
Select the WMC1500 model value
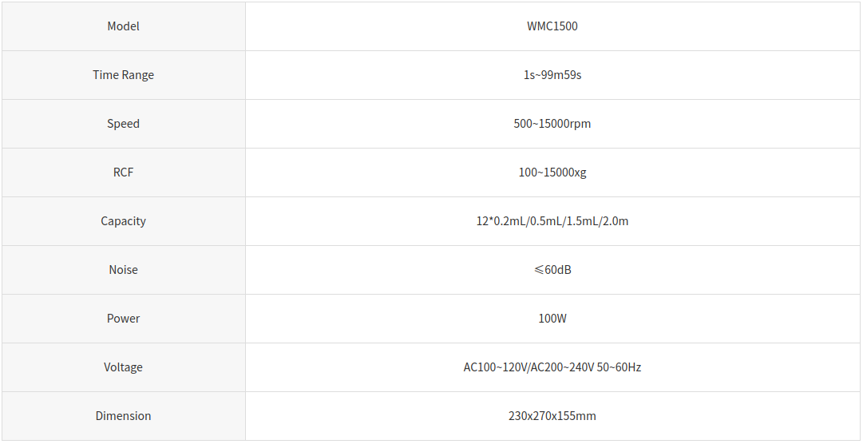pos(552,26)
